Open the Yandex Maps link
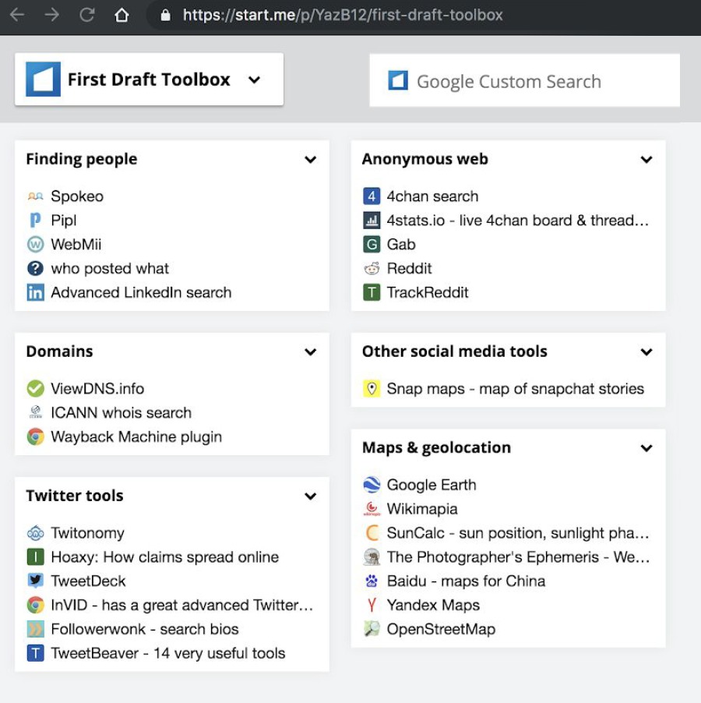Viewport: 701px width, 703px height. (433, 606)
